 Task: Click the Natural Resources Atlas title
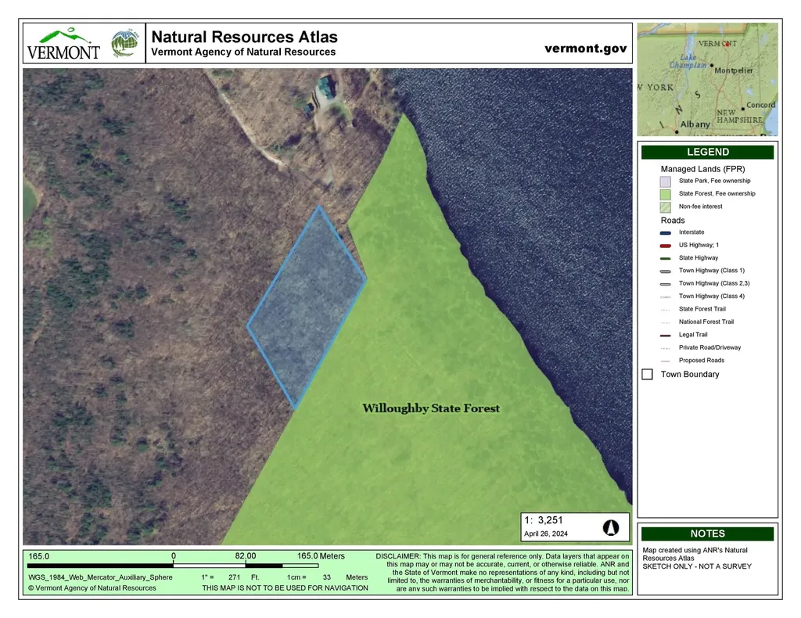click(244, 37)
